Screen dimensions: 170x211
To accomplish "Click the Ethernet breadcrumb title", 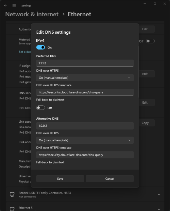I will [x=80, y=14].
